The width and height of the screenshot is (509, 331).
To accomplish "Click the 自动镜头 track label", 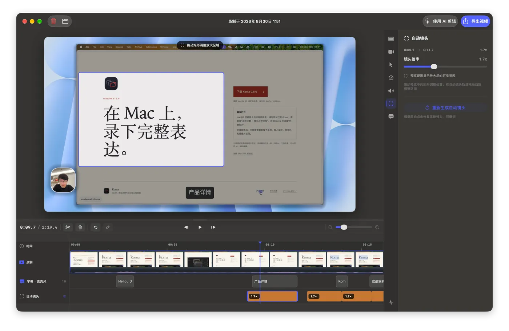I will (33, 297).
